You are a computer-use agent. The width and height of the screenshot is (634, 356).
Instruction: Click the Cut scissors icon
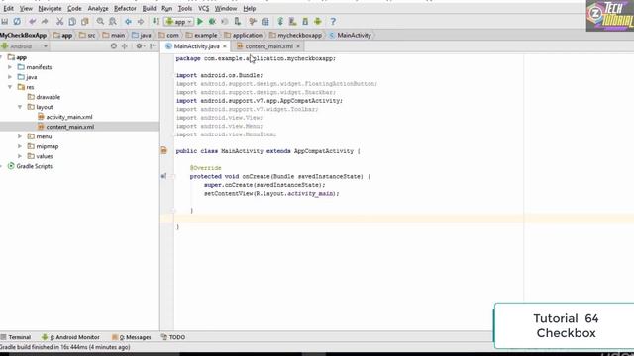click(59, 22)
